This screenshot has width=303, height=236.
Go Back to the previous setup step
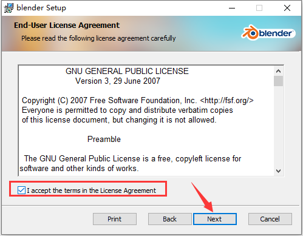coord(169,219)
